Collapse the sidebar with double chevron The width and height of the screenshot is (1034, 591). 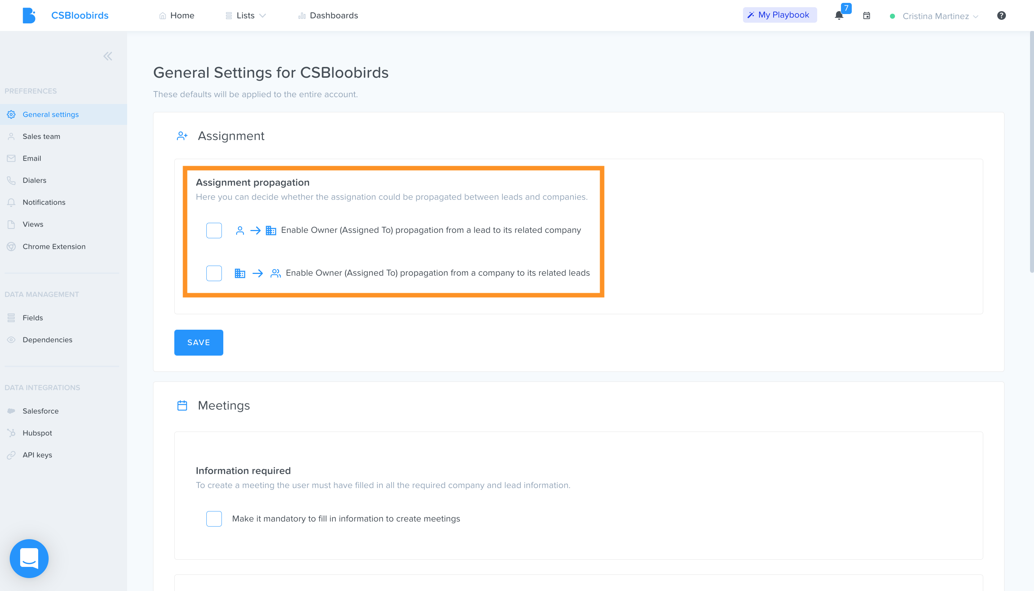tap(108, 56)
